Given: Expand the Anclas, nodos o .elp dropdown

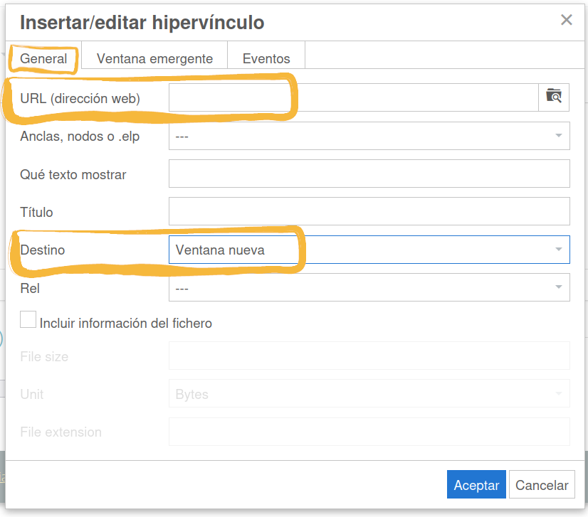Looking at the screenshot, I should pyautogui.click(x=369, y=136).
